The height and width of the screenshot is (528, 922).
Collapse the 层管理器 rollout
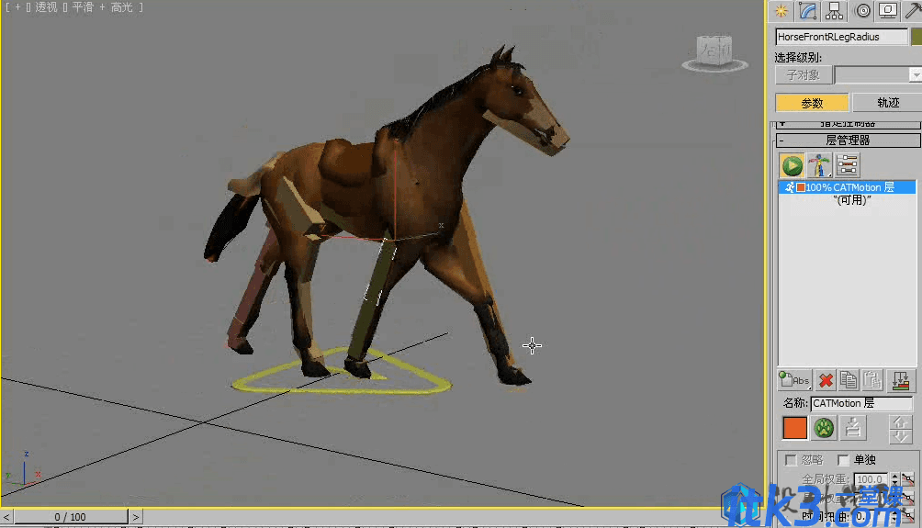coord(848,140)
